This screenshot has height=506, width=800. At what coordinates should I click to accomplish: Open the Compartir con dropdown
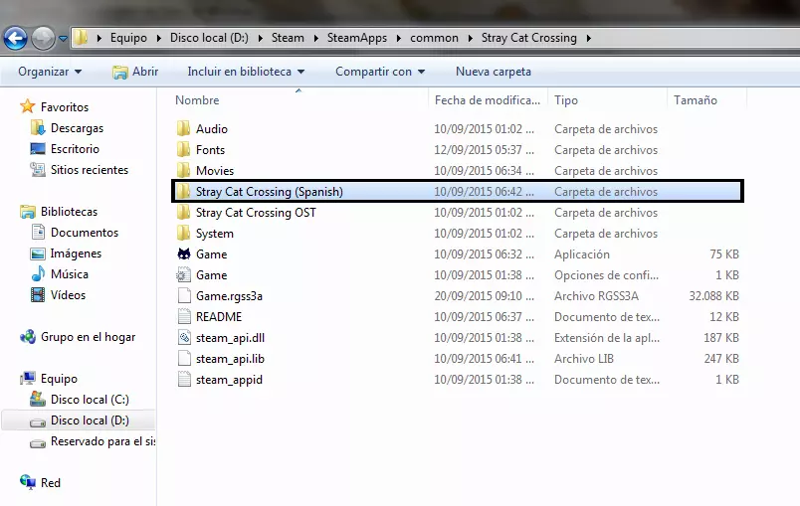click(x=380, y=72)
